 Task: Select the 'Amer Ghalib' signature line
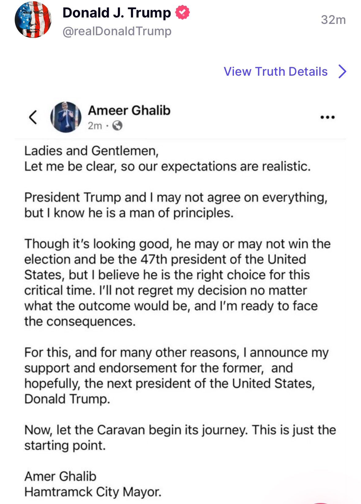click(x=60, y=476)
